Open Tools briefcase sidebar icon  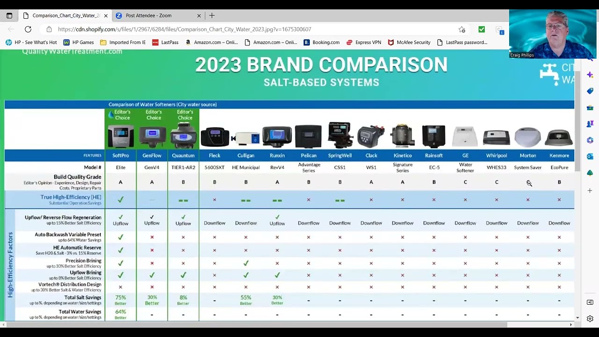coord(590,108)
